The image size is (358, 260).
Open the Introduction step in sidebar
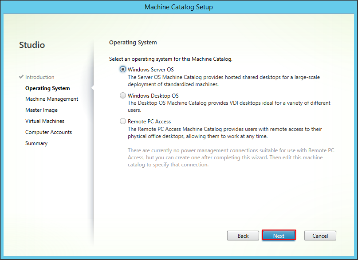coord(40,77)
